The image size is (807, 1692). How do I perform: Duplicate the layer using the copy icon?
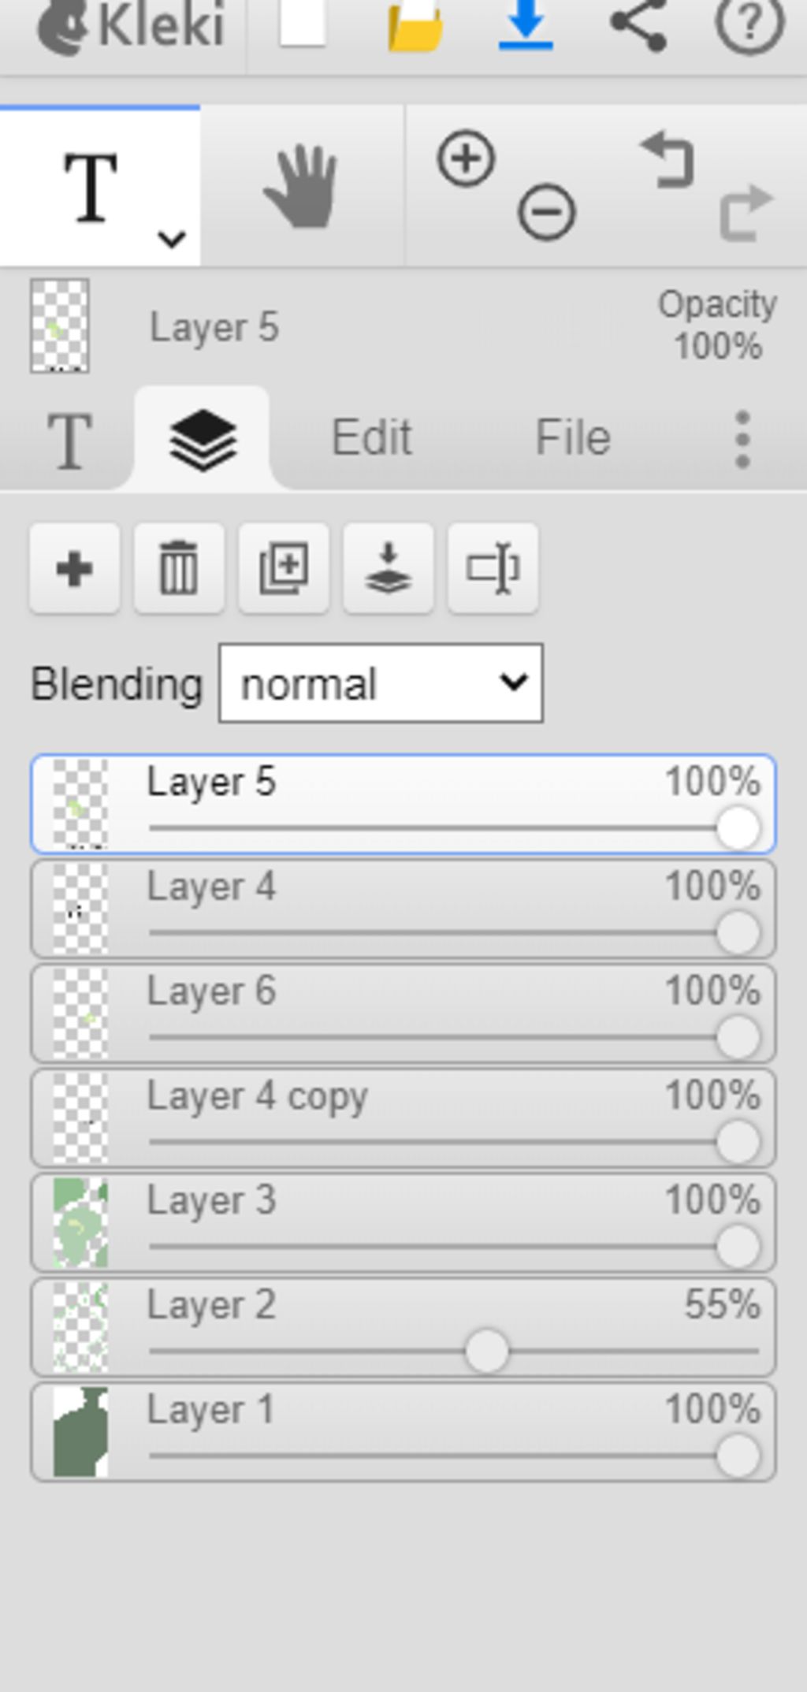pos(284,568)
